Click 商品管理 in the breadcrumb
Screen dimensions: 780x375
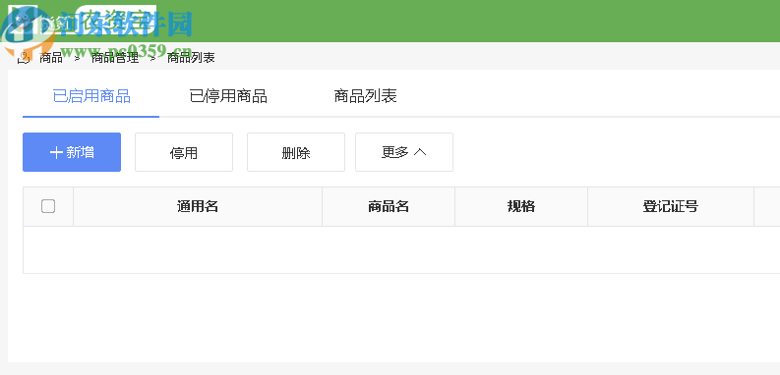point(115,58)
